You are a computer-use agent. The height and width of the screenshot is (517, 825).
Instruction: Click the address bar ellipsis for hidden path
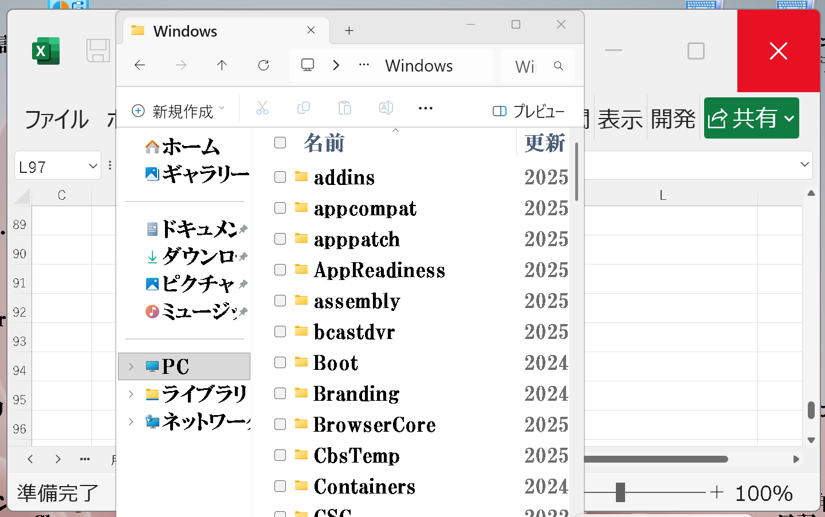(x=364, y=65)
